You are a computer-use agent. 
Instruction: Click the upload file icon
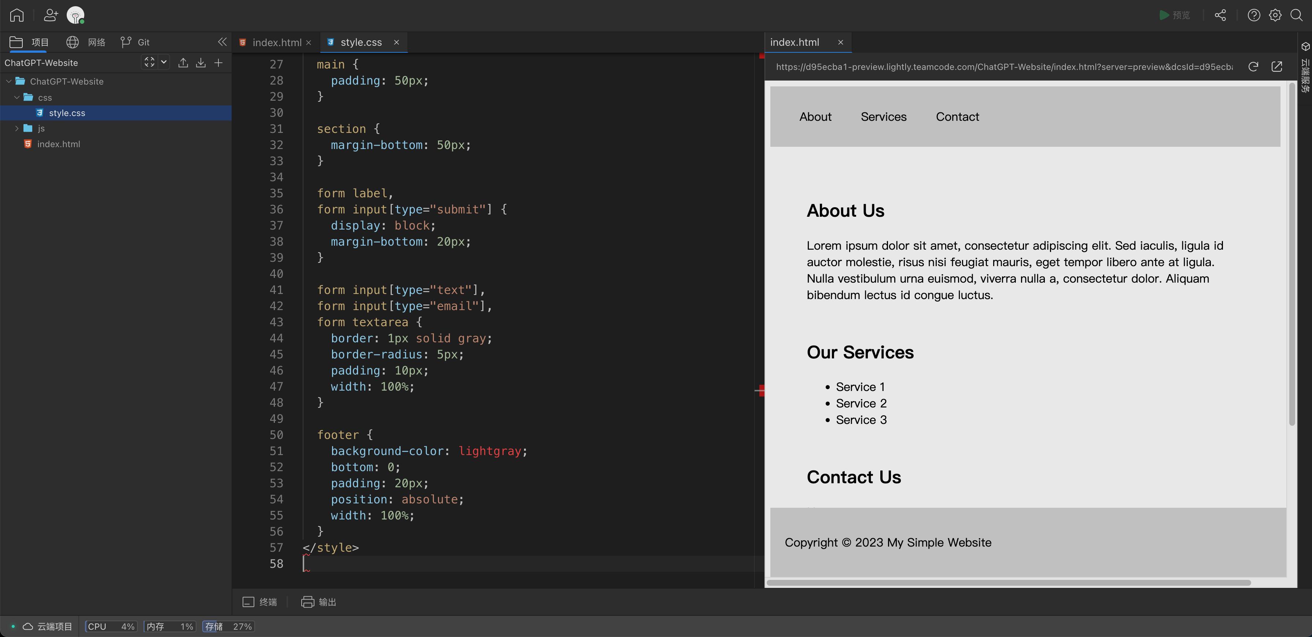pyautogui.click(x=183, y=63)
